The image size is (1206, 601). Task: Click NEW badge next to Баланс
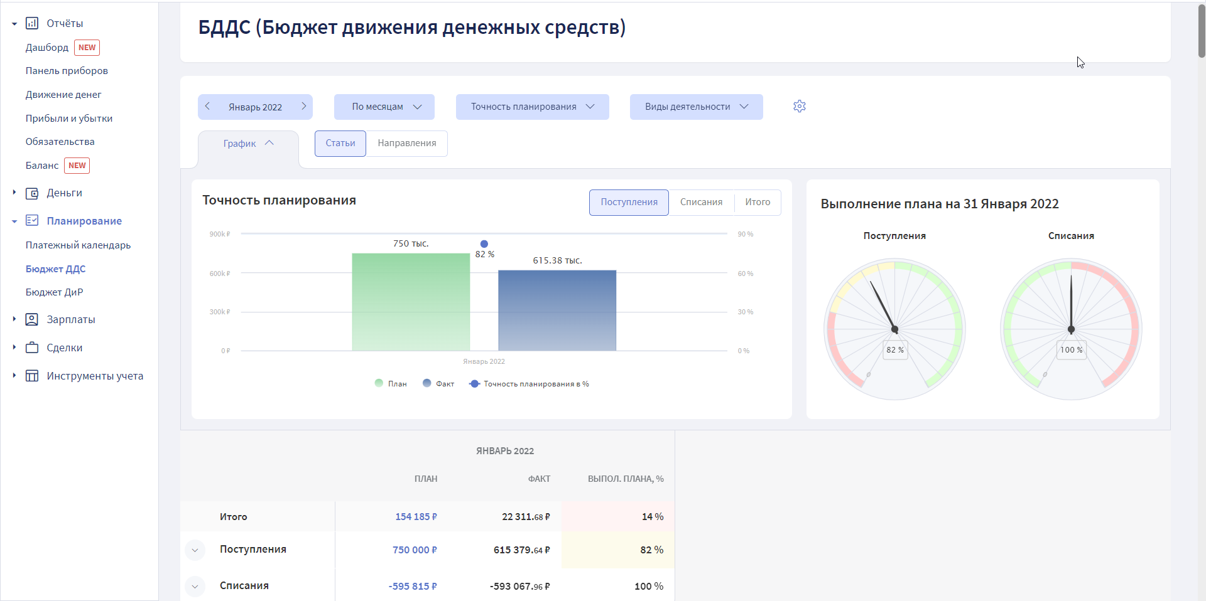77,166
